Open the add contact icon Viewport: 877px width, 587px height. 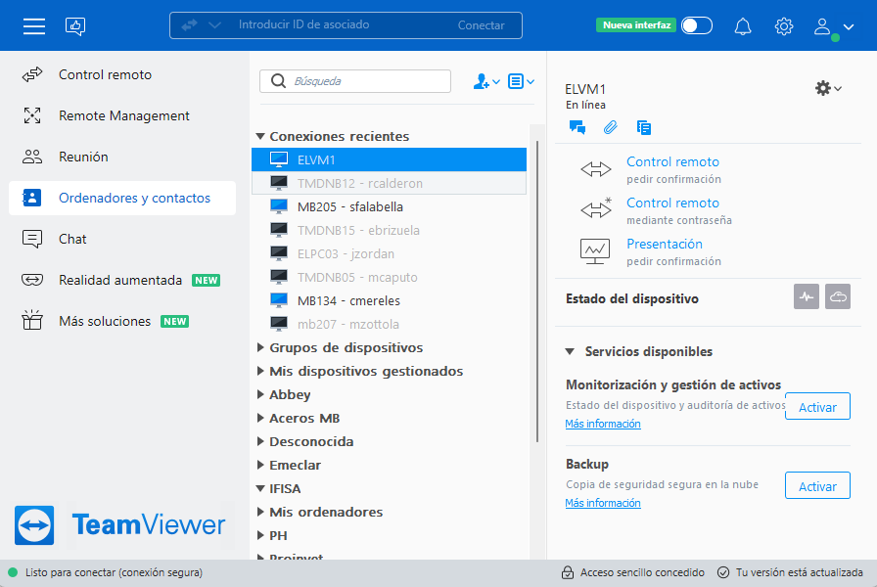[484, 81]
